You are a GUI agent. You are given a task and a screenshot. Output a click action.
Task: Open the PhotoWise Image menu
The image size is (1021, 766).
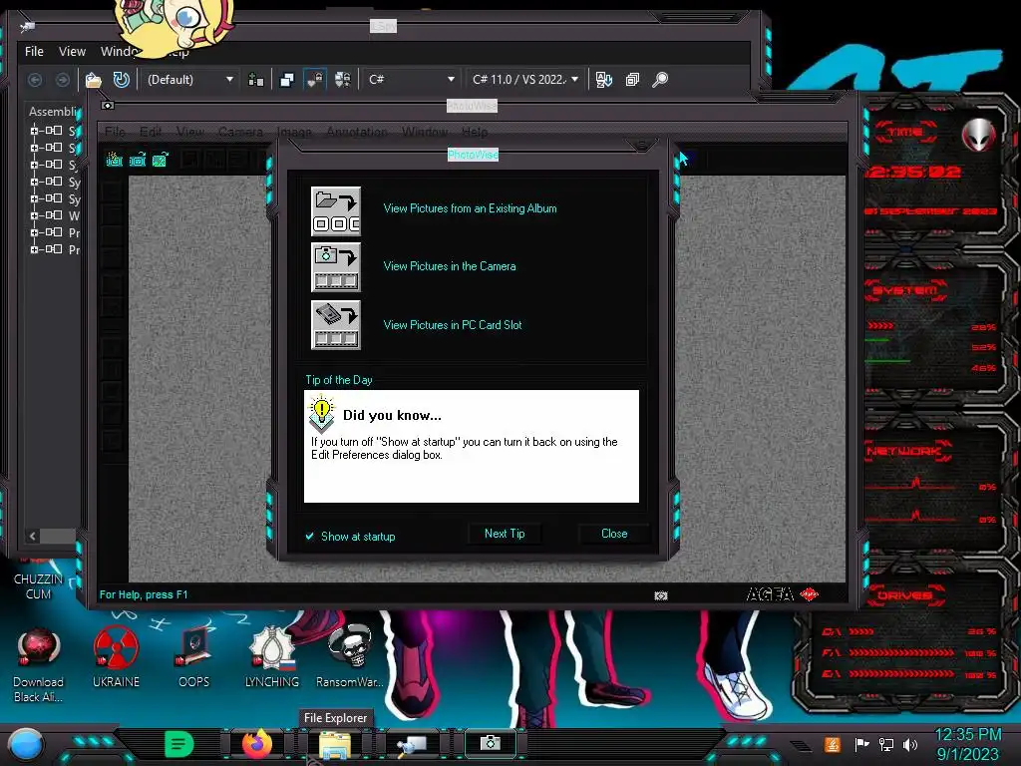(x=294, y=133)
